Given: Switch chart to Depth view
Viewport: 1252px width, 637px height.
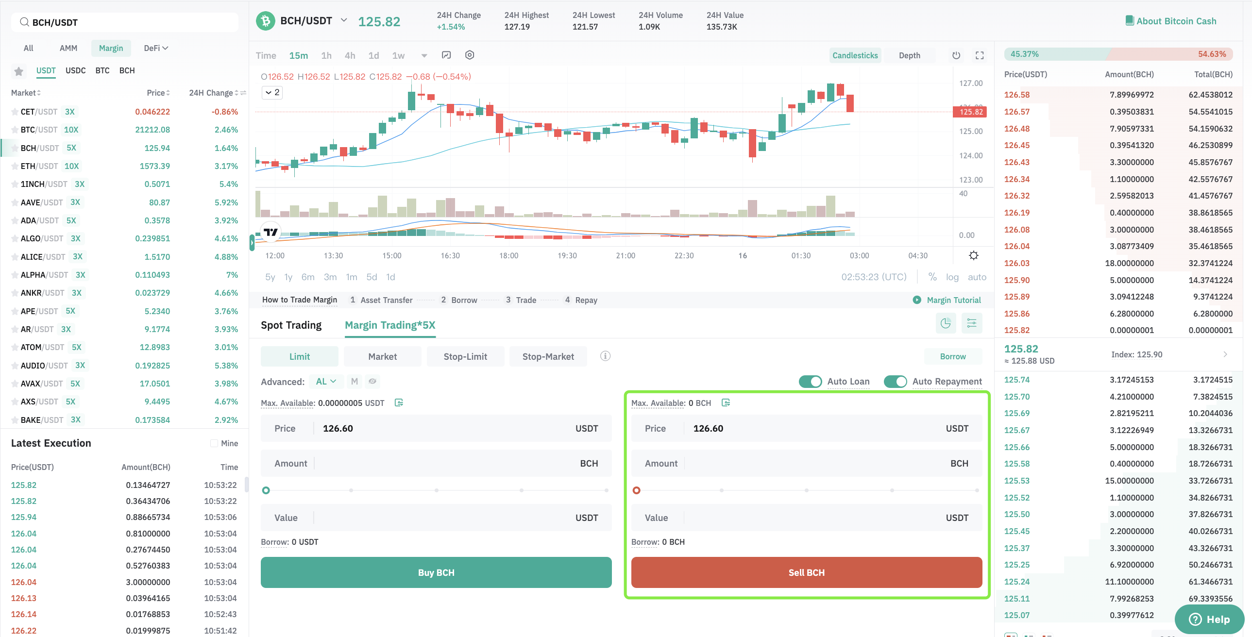Looking at the screenshot, I should click(909, 55).
